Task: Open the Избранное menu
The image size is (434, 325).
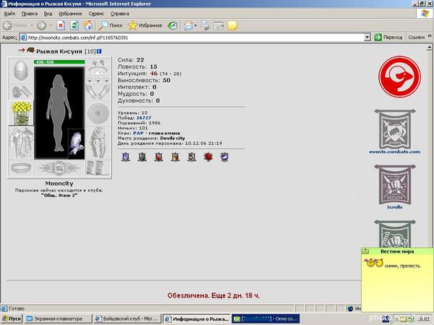Action: [x=70, y=14]
